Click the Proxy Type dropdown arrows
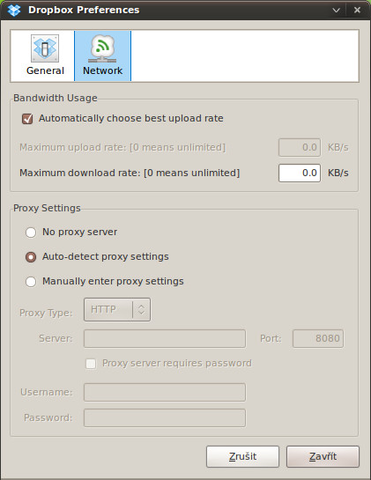371x480 pixels. (141, 309)
